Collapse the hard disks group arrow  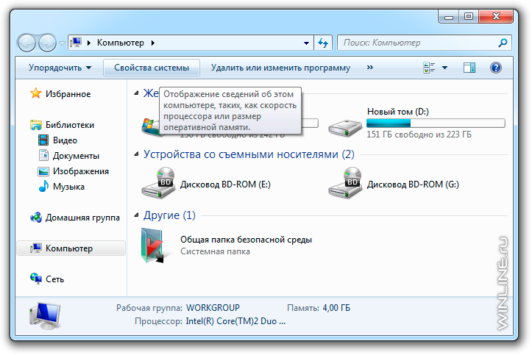(136, 93)
